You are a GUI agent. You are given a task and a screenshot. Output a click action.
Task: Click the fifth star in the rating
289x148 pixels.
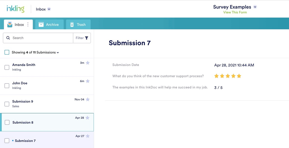click(239, 76)
